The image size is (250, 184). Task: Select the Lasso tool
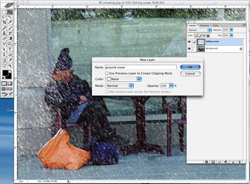[x=4, y=17]
